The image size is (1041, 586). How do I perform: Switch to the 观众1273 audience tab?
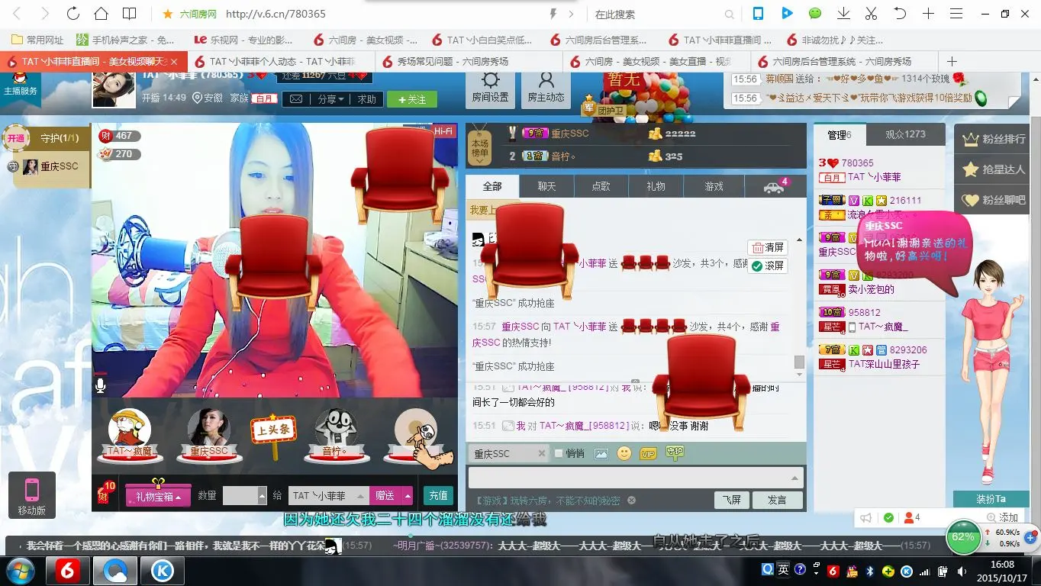tap(905, 134)
